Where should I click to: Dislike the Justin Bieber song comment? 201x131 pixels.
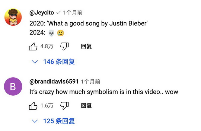click(65, 46)
